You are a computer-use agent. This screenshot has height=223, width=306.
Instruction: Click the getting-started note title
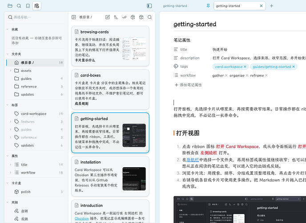click(x=195, y=24)
